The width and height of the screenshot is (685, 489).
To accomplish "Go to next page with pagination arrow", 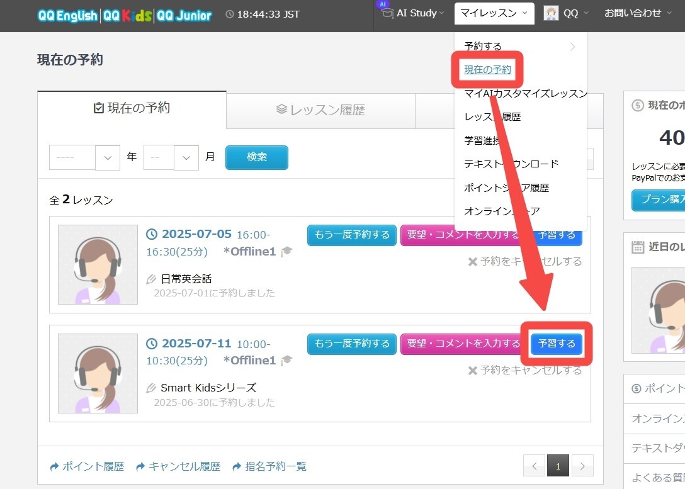I will pyautogui.click(x=582, y=466).
